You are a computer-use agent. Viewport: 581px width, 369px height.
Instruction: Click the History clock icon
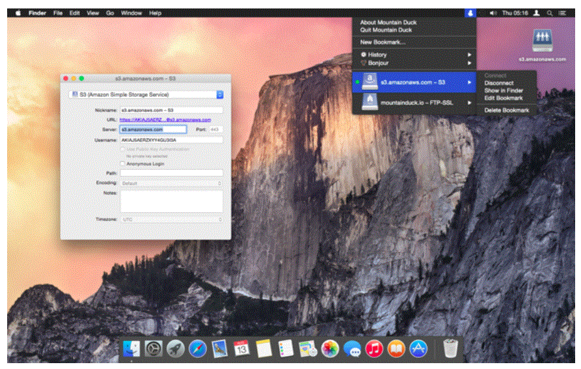pos(364,55)
